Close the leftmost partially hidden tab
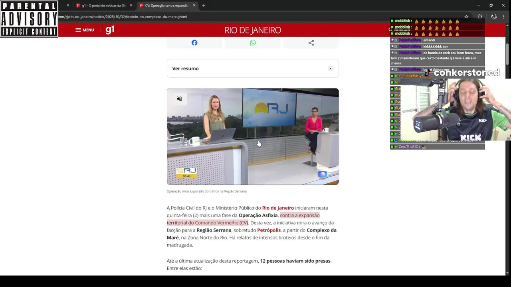 click(68, 6)
